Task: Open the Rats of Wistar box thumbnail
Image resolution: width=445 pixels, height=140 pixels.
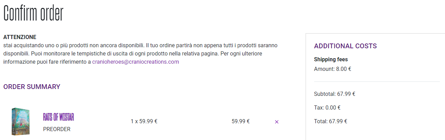Action: [21, 121]
